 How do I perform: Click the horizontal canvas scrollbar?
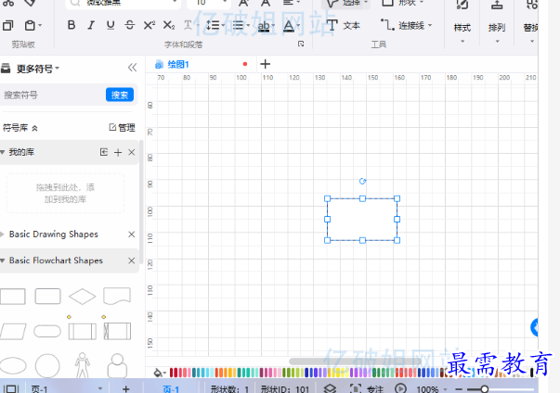tap(356, 361)
